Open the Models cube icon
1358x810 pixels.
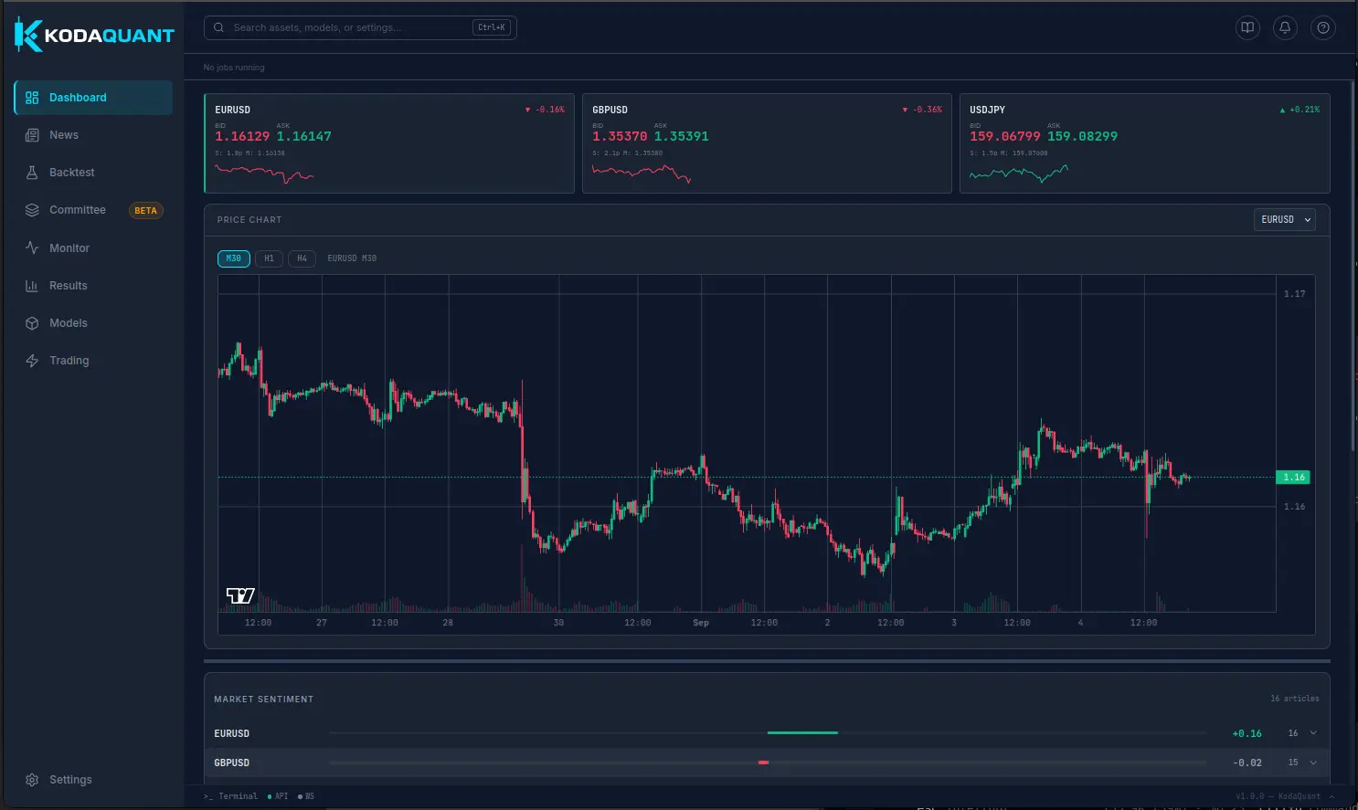32,323
